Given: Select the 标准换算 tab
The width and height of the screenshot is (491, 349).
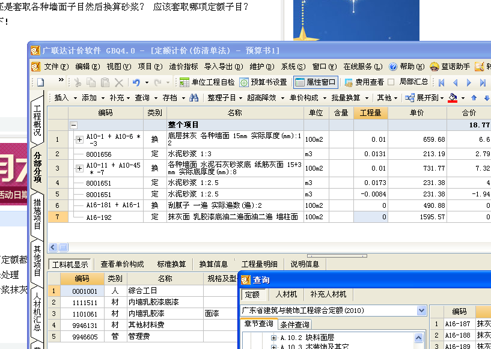Looking at the screenshot, I should [x=171, y=264].
